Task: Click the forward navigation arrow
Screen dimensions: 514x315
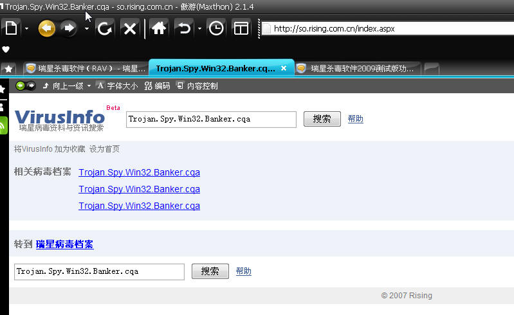Action: pos(69,28)
